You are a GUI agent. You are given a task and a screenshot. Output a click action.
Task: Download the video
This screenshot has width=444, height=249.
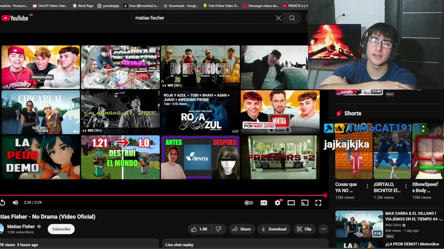click(x=274, y=229)
